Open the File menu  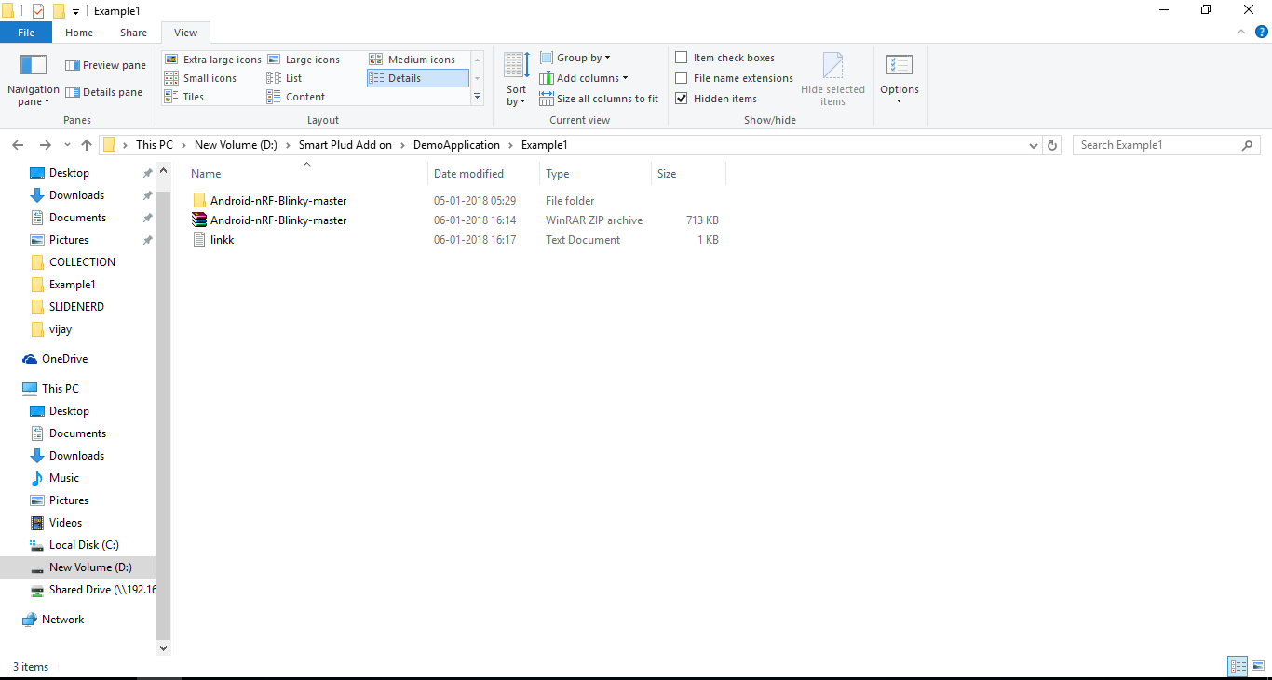click(26, 32)
